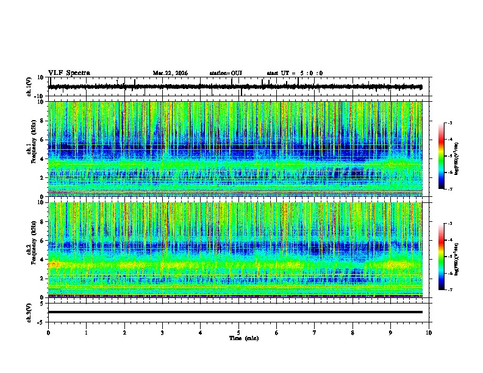Click the "1" minute tick label
This screenshot has width=483, height=373.
pos(86,333)
